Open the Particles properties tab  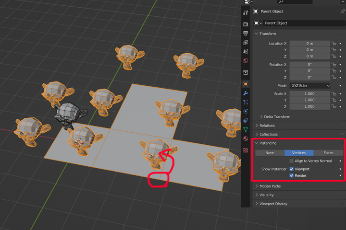[246, 102]
